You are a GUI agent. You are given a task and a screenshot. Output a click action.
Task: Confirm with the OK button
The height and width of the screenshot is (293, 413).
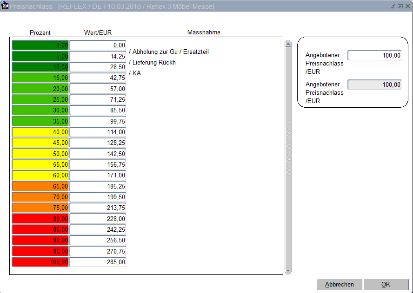pyautogui.click(x=386, y=285)
